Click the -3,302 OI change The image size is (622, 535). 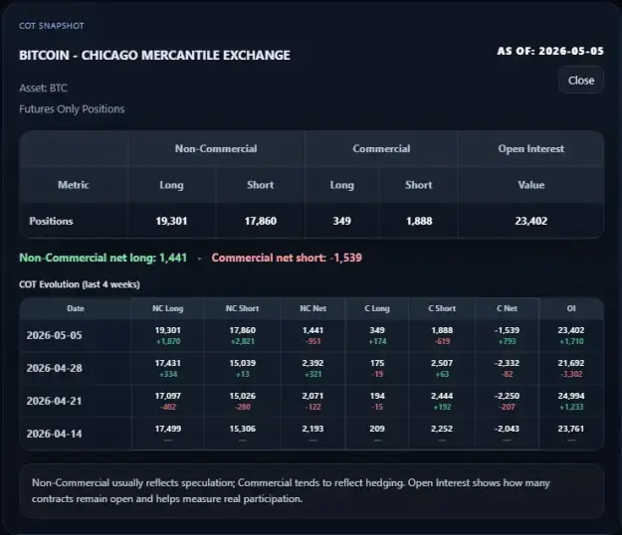click(571, 374)
